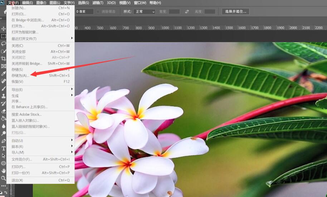327x197 pixels.
Task: Select the Frame tool
Action: 3,66
